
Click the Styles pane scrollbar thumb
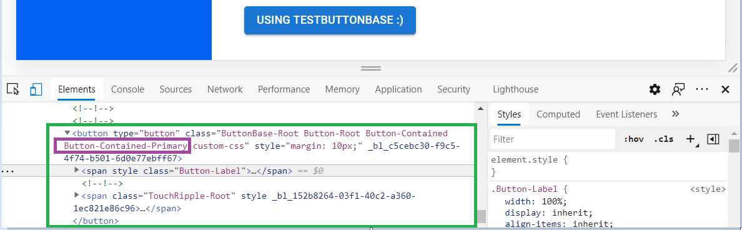click(x=733, y=146)
